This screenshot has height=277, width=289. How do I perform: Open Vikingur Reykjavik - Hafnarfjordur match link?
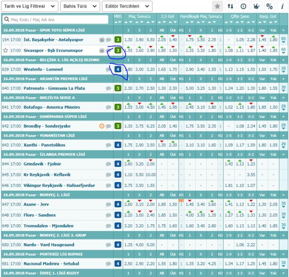point(59,186)
